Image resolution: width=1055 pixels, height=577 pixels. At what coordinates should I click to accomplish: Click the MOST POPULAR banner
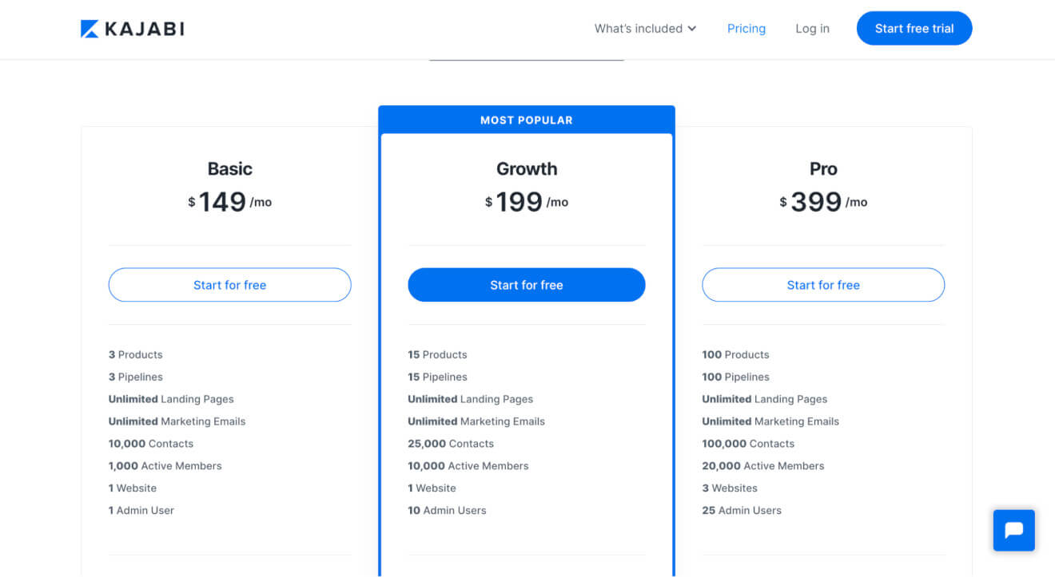(527, 120)
